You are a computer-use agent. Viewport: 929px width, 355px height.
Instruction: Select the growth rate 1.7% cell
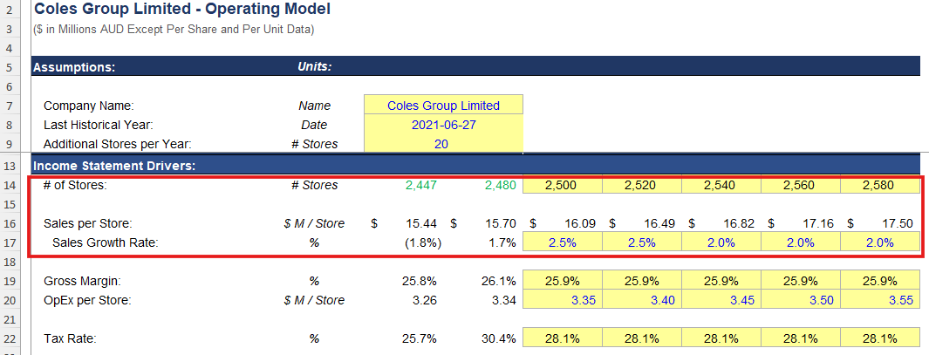tap(502, 242)
